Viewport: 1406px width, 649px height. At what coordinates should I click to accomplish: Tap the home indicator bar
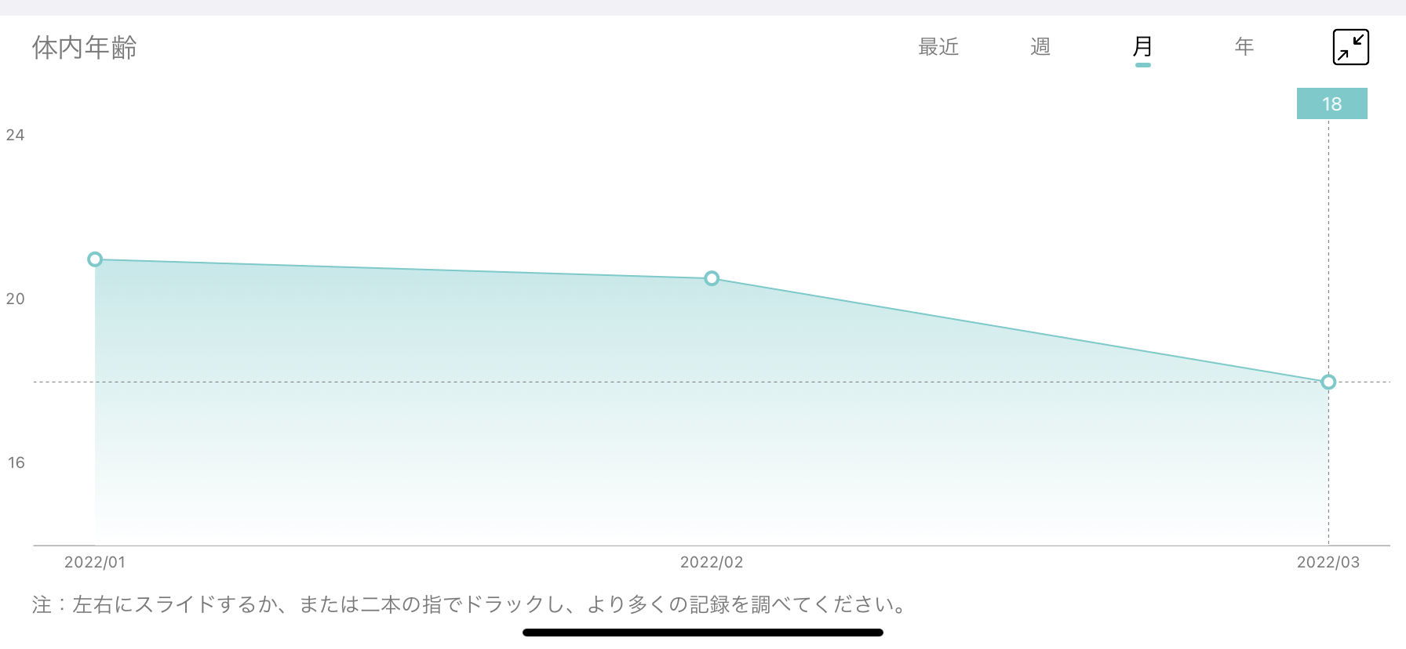703,632
